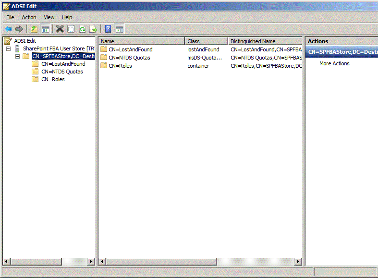Viewport: 378px width, 278px height.
Task: Click distinguished name CN=NTDS Quotas,CN=SPFBAS cell
Action: pos(266,58)
